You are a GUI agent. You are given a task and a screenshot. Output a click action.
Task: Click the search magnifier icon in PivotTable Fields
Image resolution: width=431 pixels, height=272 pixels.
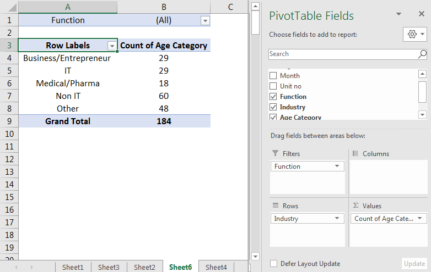coord(422,54)
